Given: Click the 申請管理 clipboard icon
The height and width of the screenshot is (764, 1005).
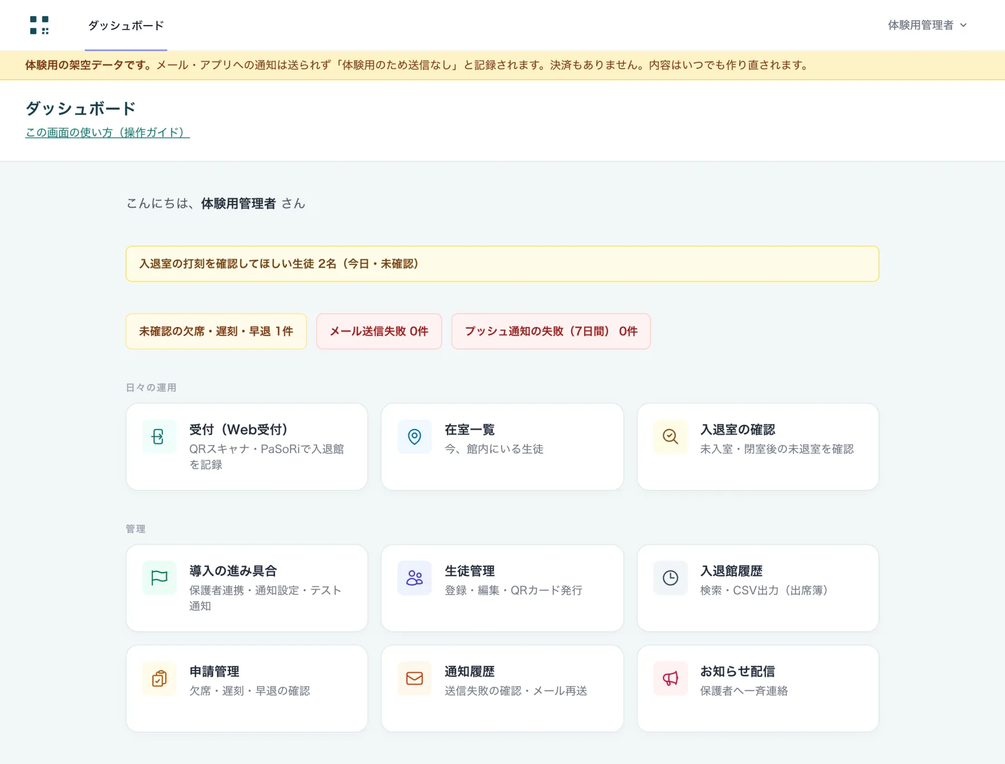Looking at the screenshot, I should pos(159,678).
